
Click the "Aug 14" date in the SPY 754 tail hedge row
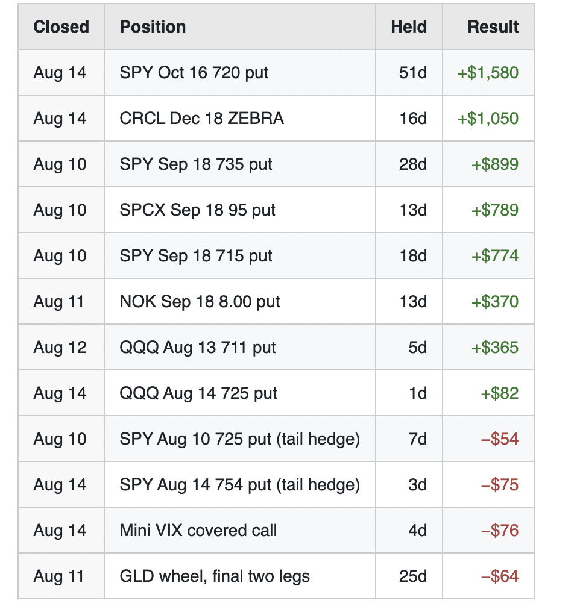pyautogui.click(x=60, y=484)
